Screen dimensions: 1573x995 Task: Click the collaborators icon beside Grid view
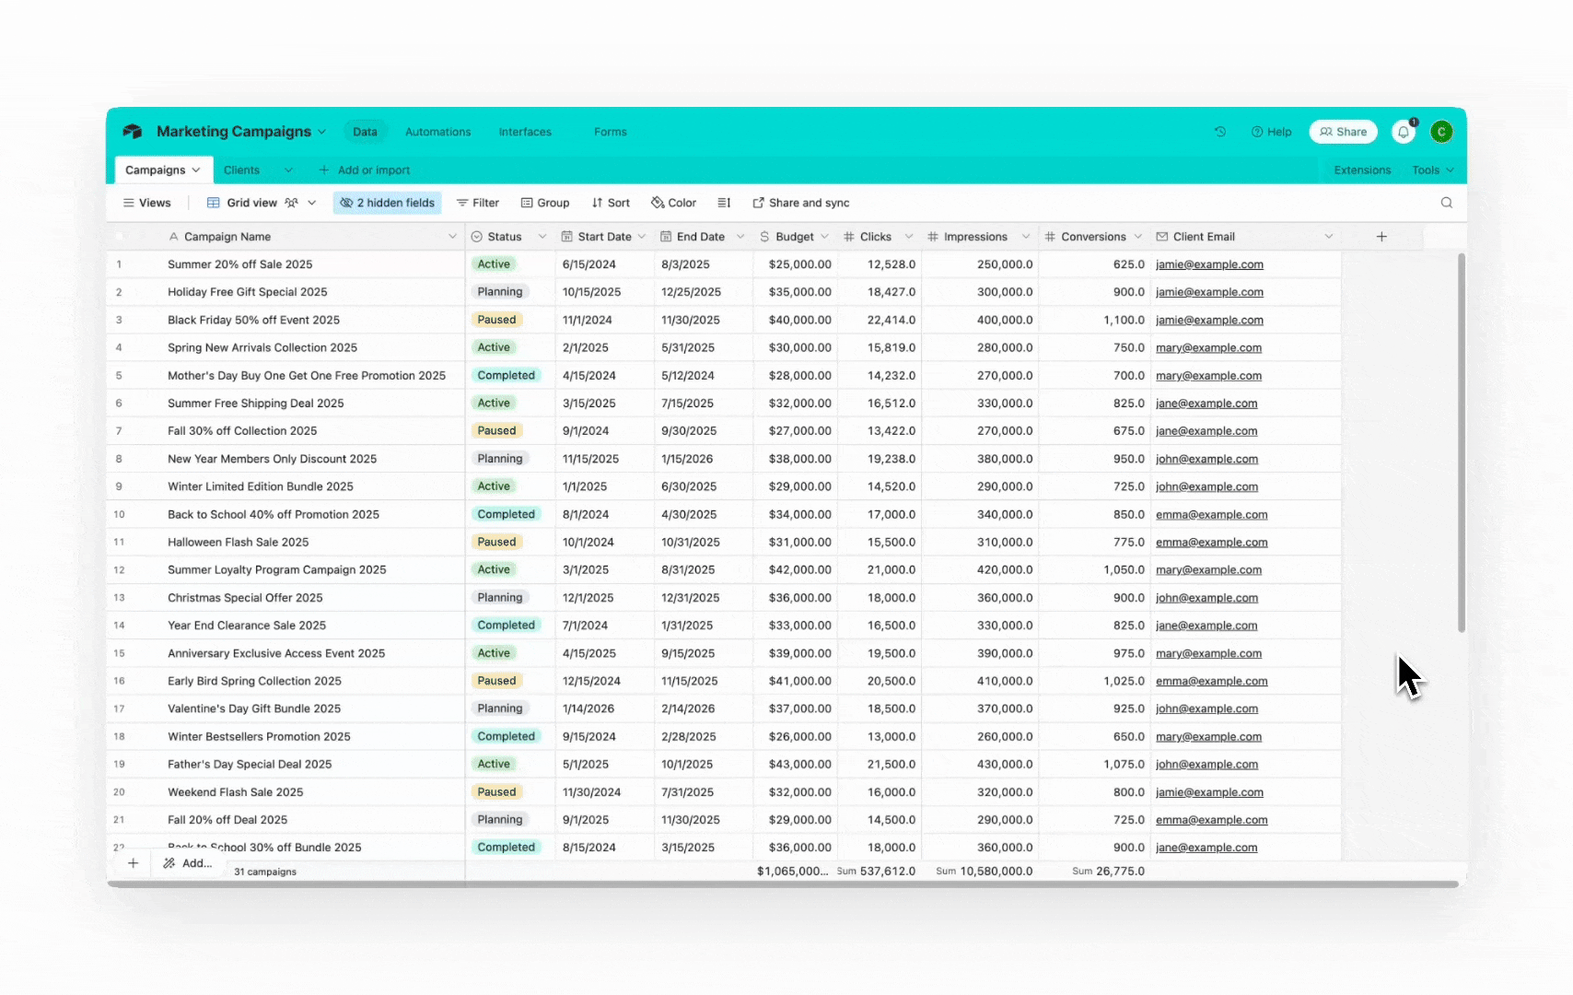[292, 203]
